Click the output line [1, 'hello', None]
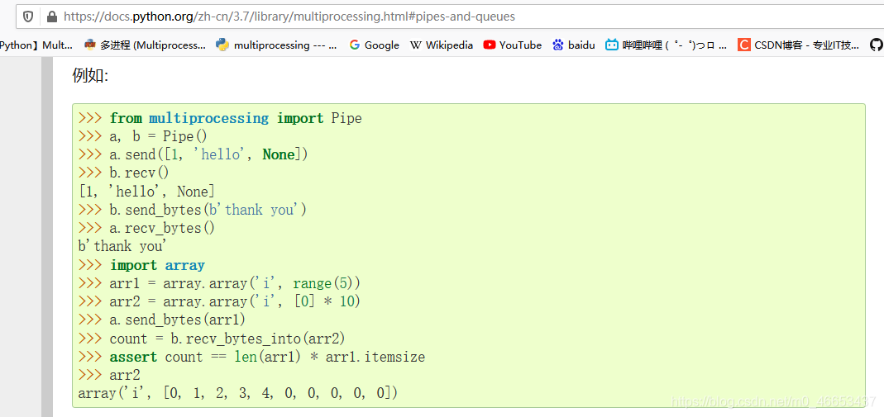The height and width of the screenshot is (417, 884). point(146,192)
